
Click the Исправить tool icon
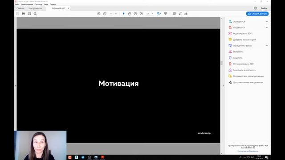(230, 52)
